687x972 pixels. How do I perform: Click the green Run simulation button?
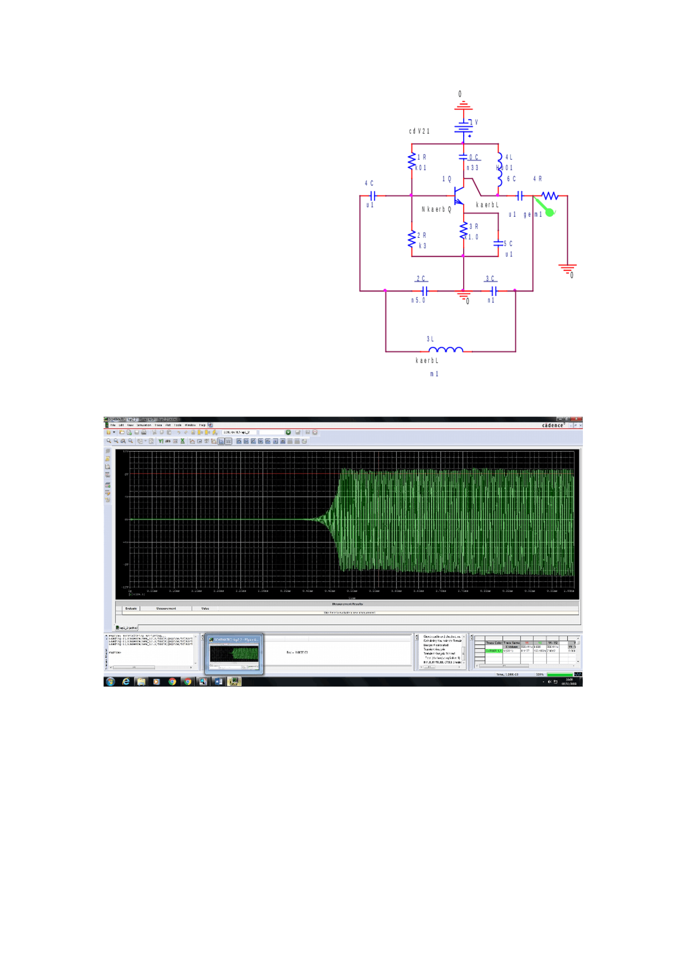point(288,432)
